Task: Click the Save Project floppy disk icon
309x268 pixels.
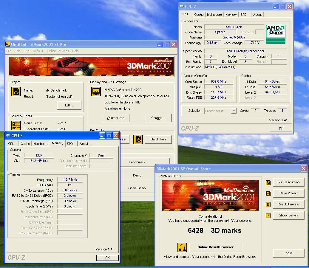Action: pos(268,193)
